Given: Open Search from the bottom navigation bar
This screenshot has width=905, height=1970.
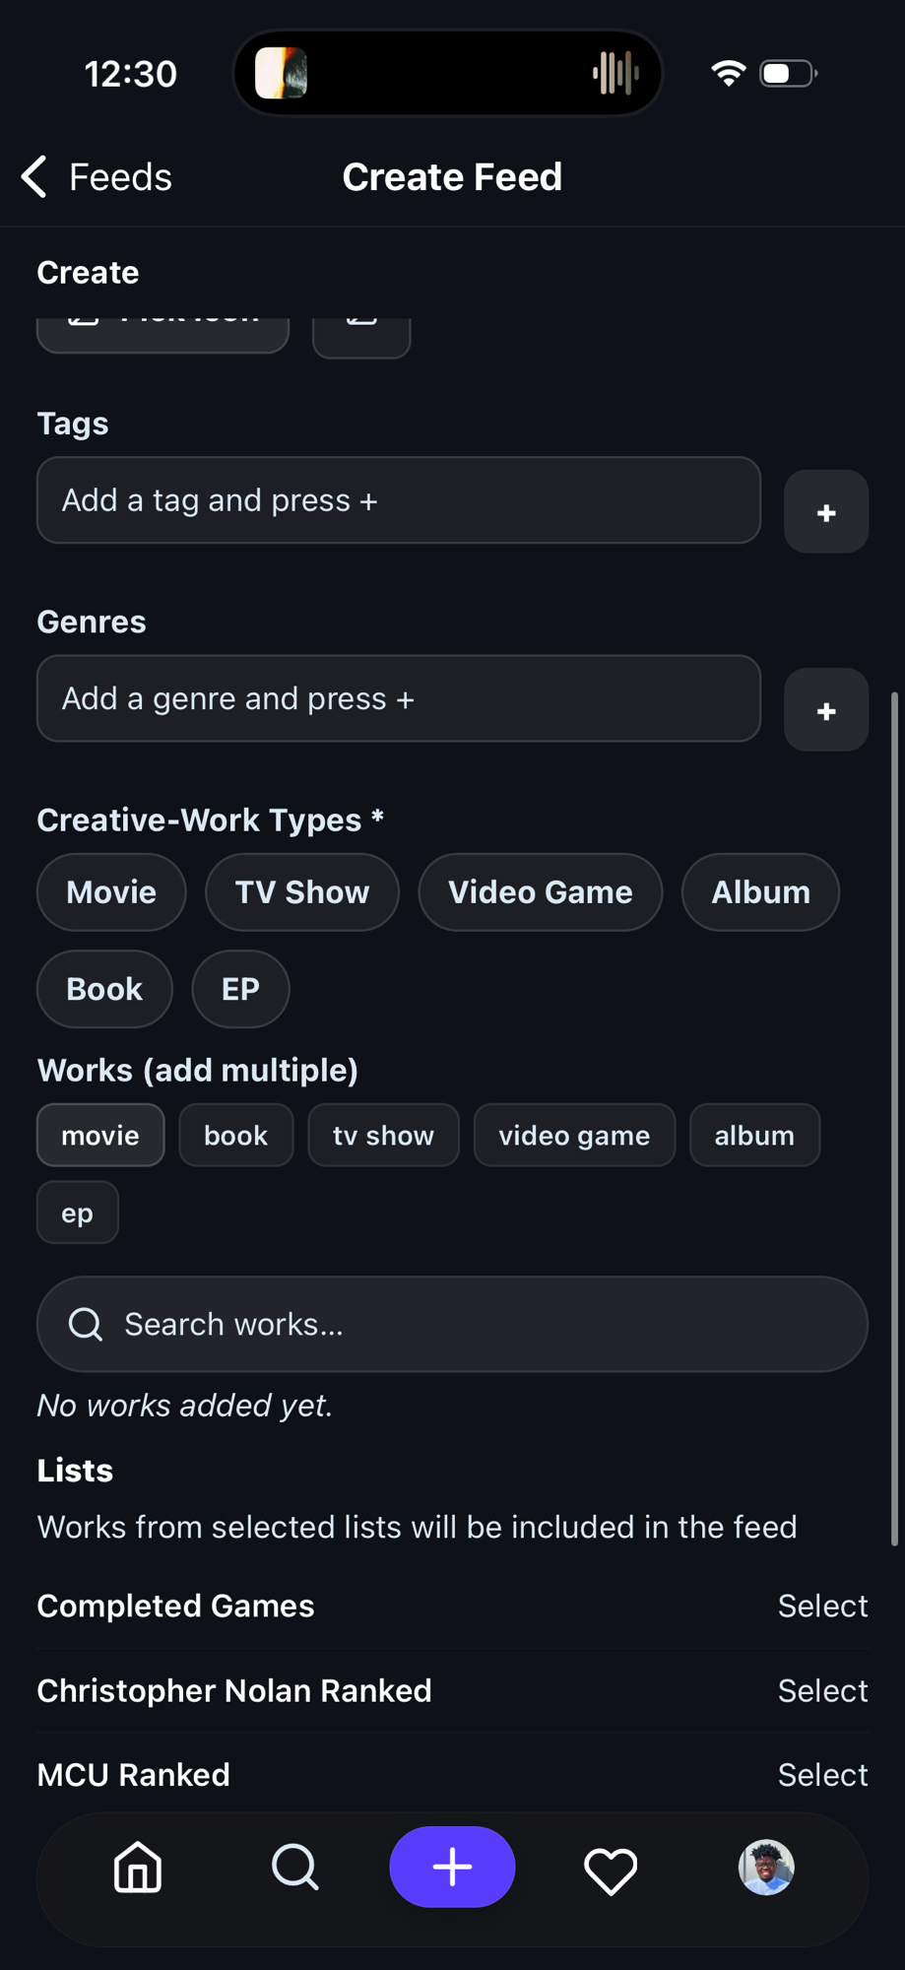Looking at the screenshot, I should point(294,1868).
